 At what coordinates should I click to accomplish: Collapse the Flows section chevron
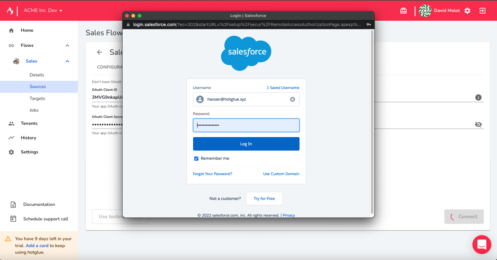coord(67,46)
